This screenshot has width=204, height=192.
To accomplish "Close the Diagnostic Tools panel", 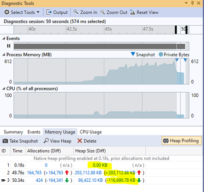I will (198, 3).
